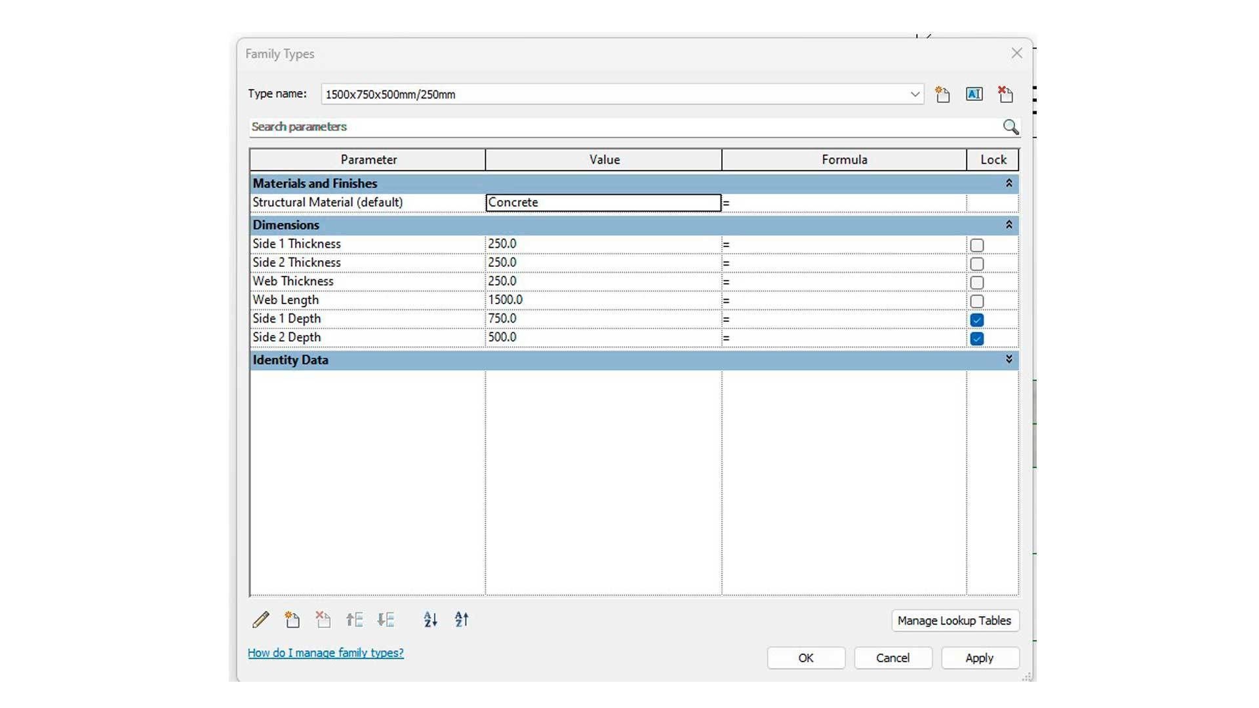Open 'How do I manage family types?' link

(x=326, y=653)
